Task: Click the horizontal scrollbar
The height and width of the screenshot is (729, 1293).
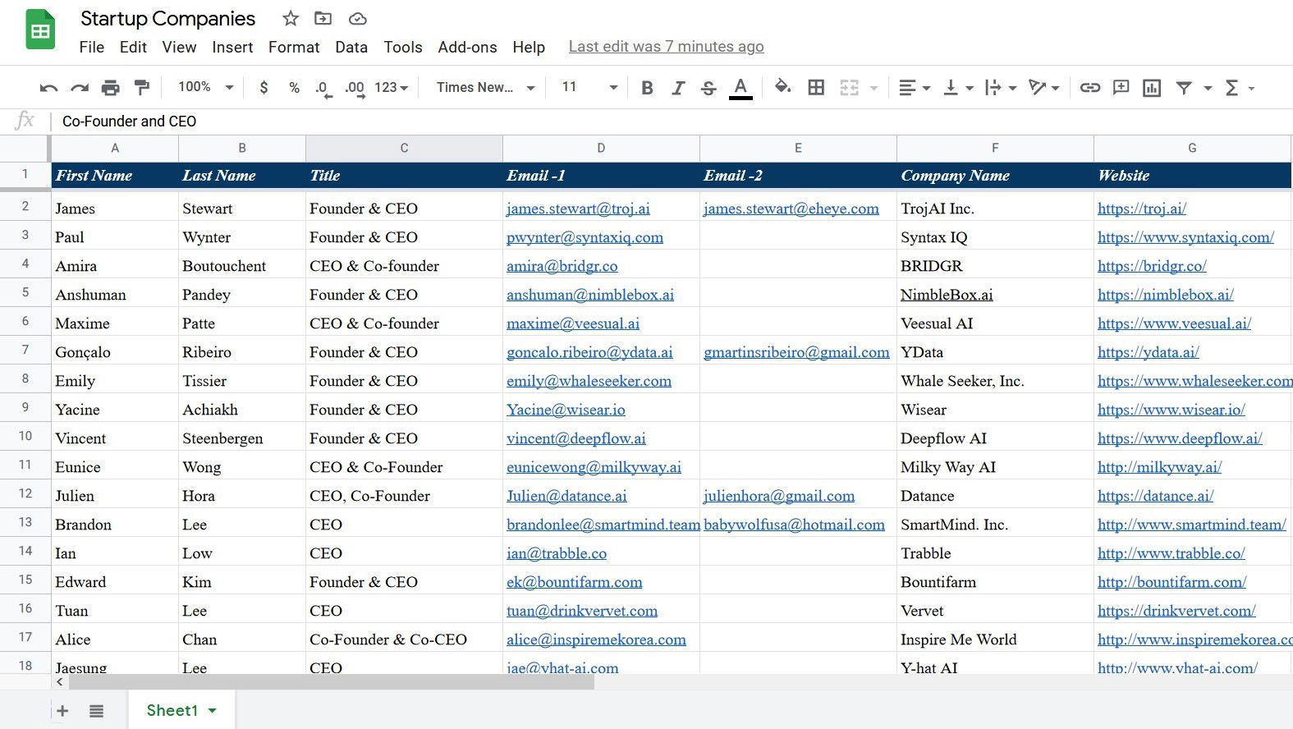Action: (x=332, y=682)
